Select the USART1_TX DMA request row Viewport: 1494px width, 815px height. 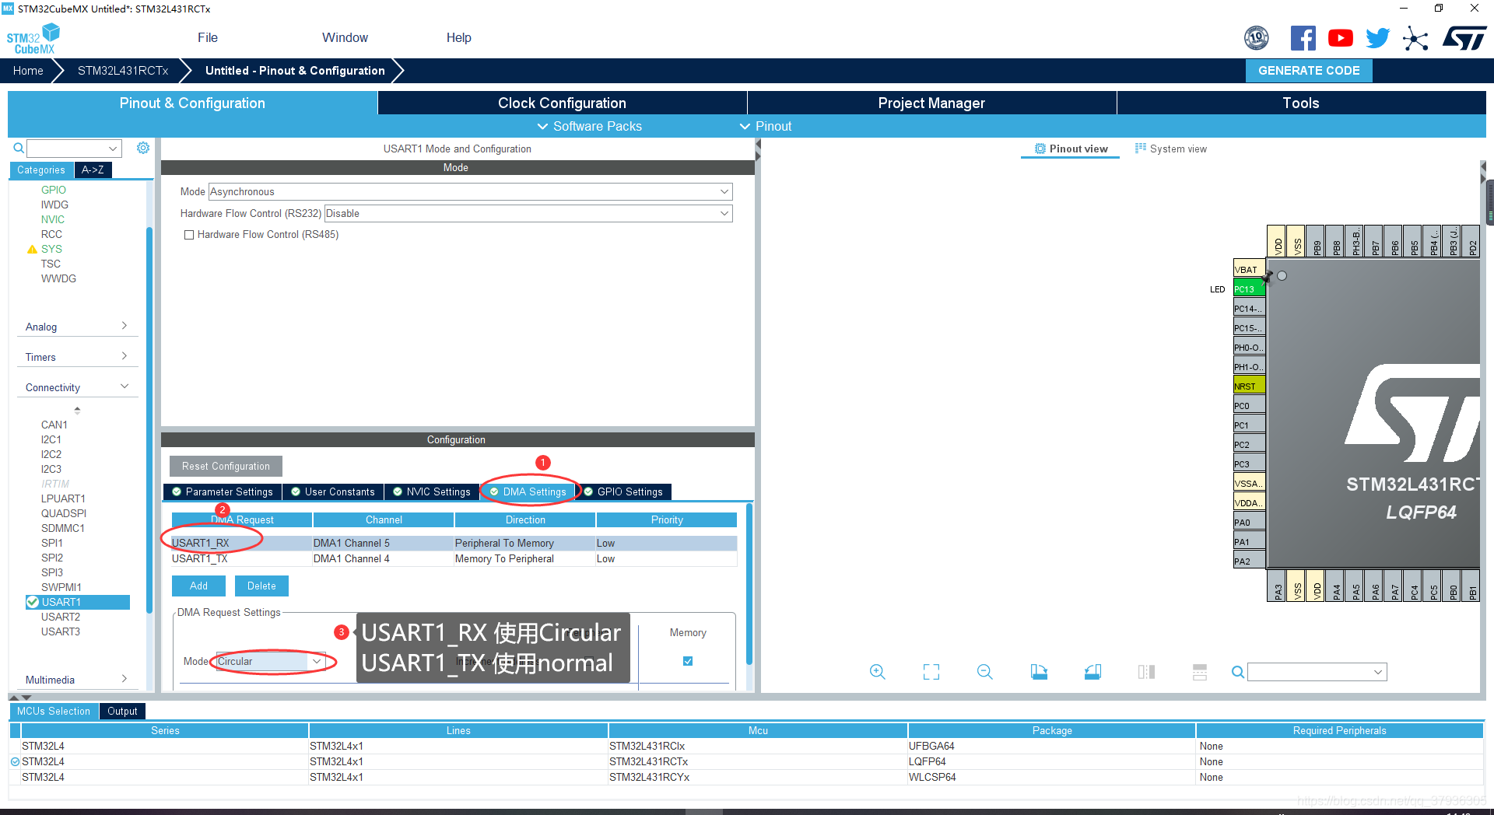[x=454, y=558]
